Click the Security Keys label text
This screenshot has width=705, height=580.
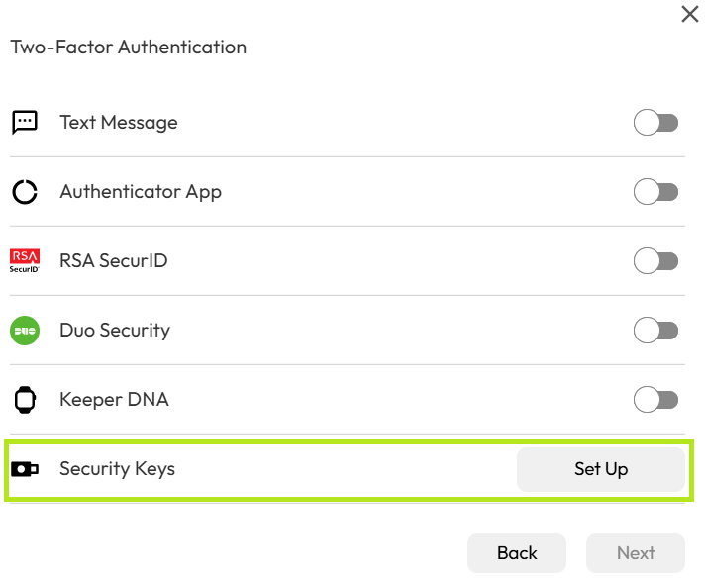click(117, 469)
